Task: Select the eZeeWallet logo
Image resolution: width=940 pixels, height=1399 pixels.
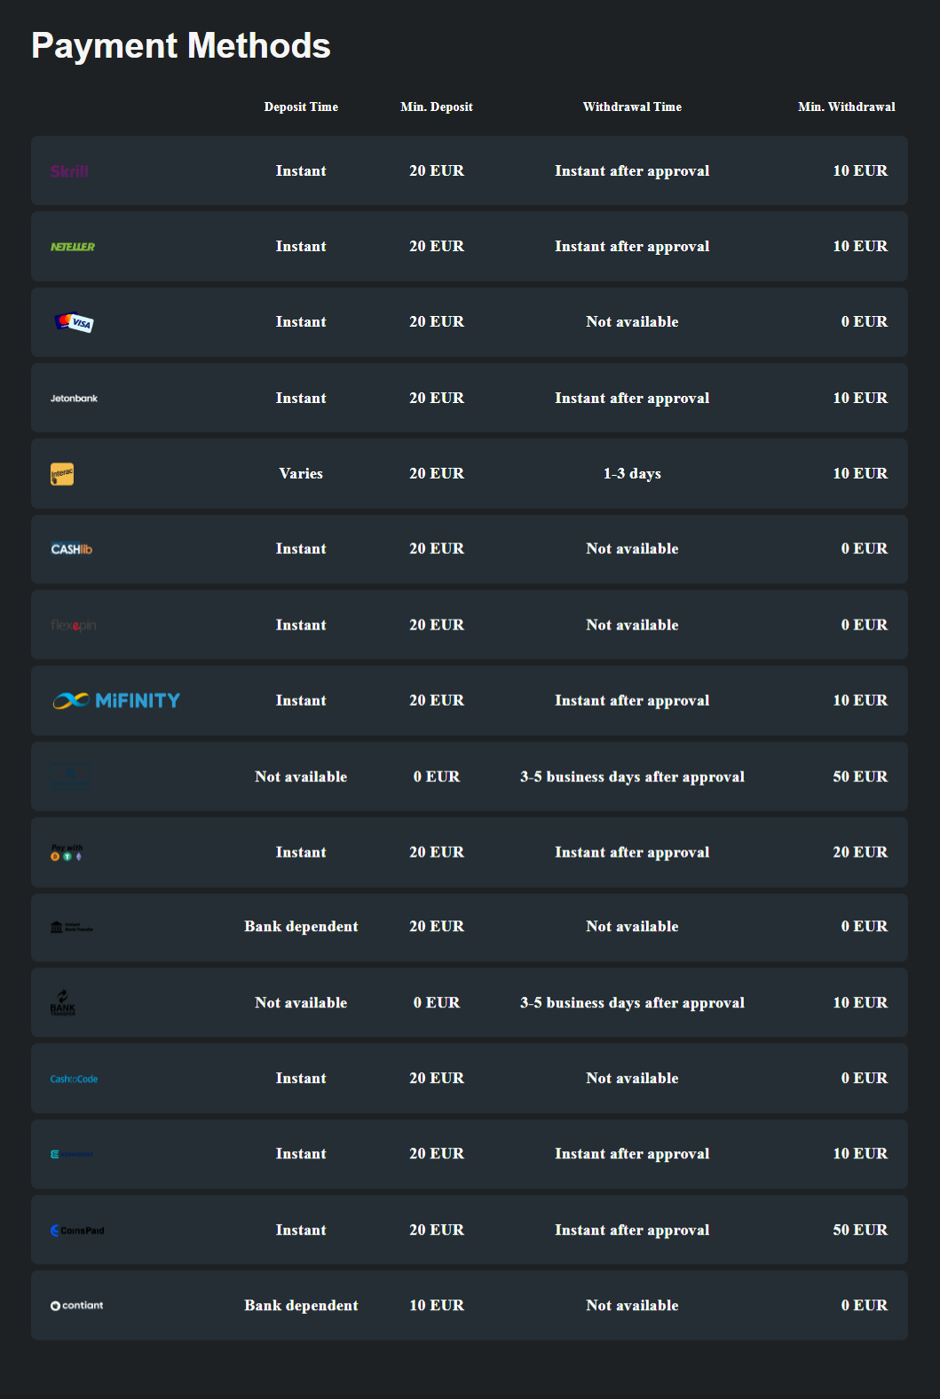Action: 72,1155
